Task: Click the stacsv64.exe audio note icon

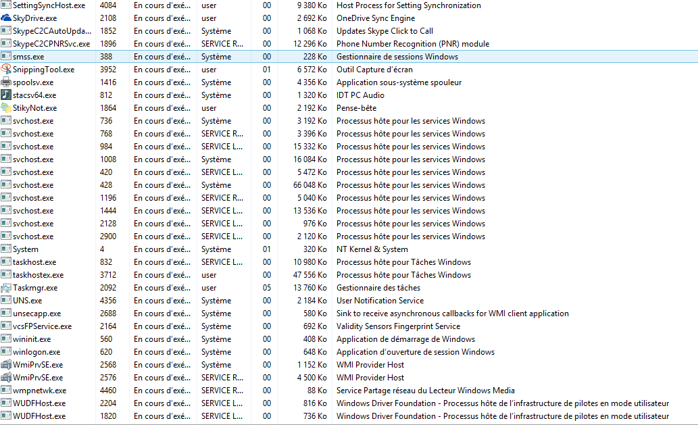Action: [x=6, y=95]
